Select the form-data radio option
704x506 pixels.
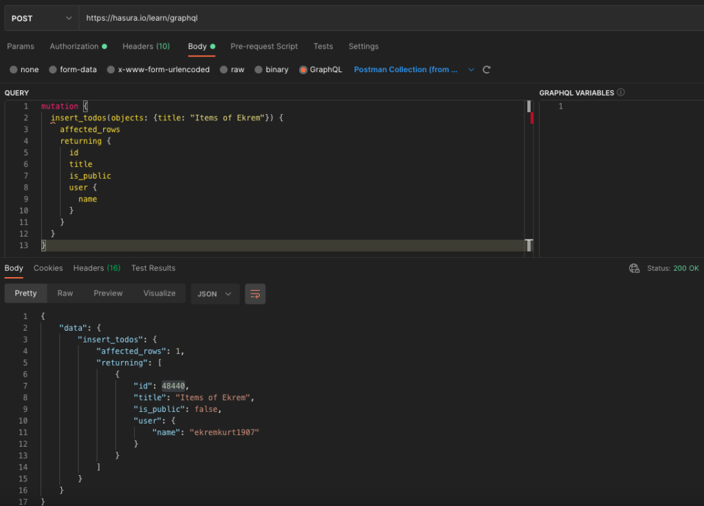[x=54, y=69]
